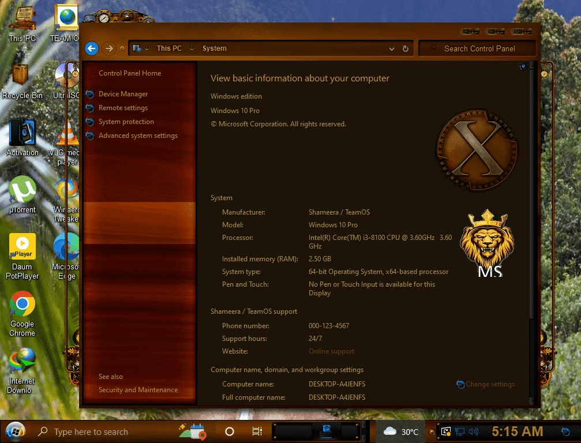Click the forward navigation arrow
The width and height of the screenshot is (581, 443).
(x=108, y=48)
